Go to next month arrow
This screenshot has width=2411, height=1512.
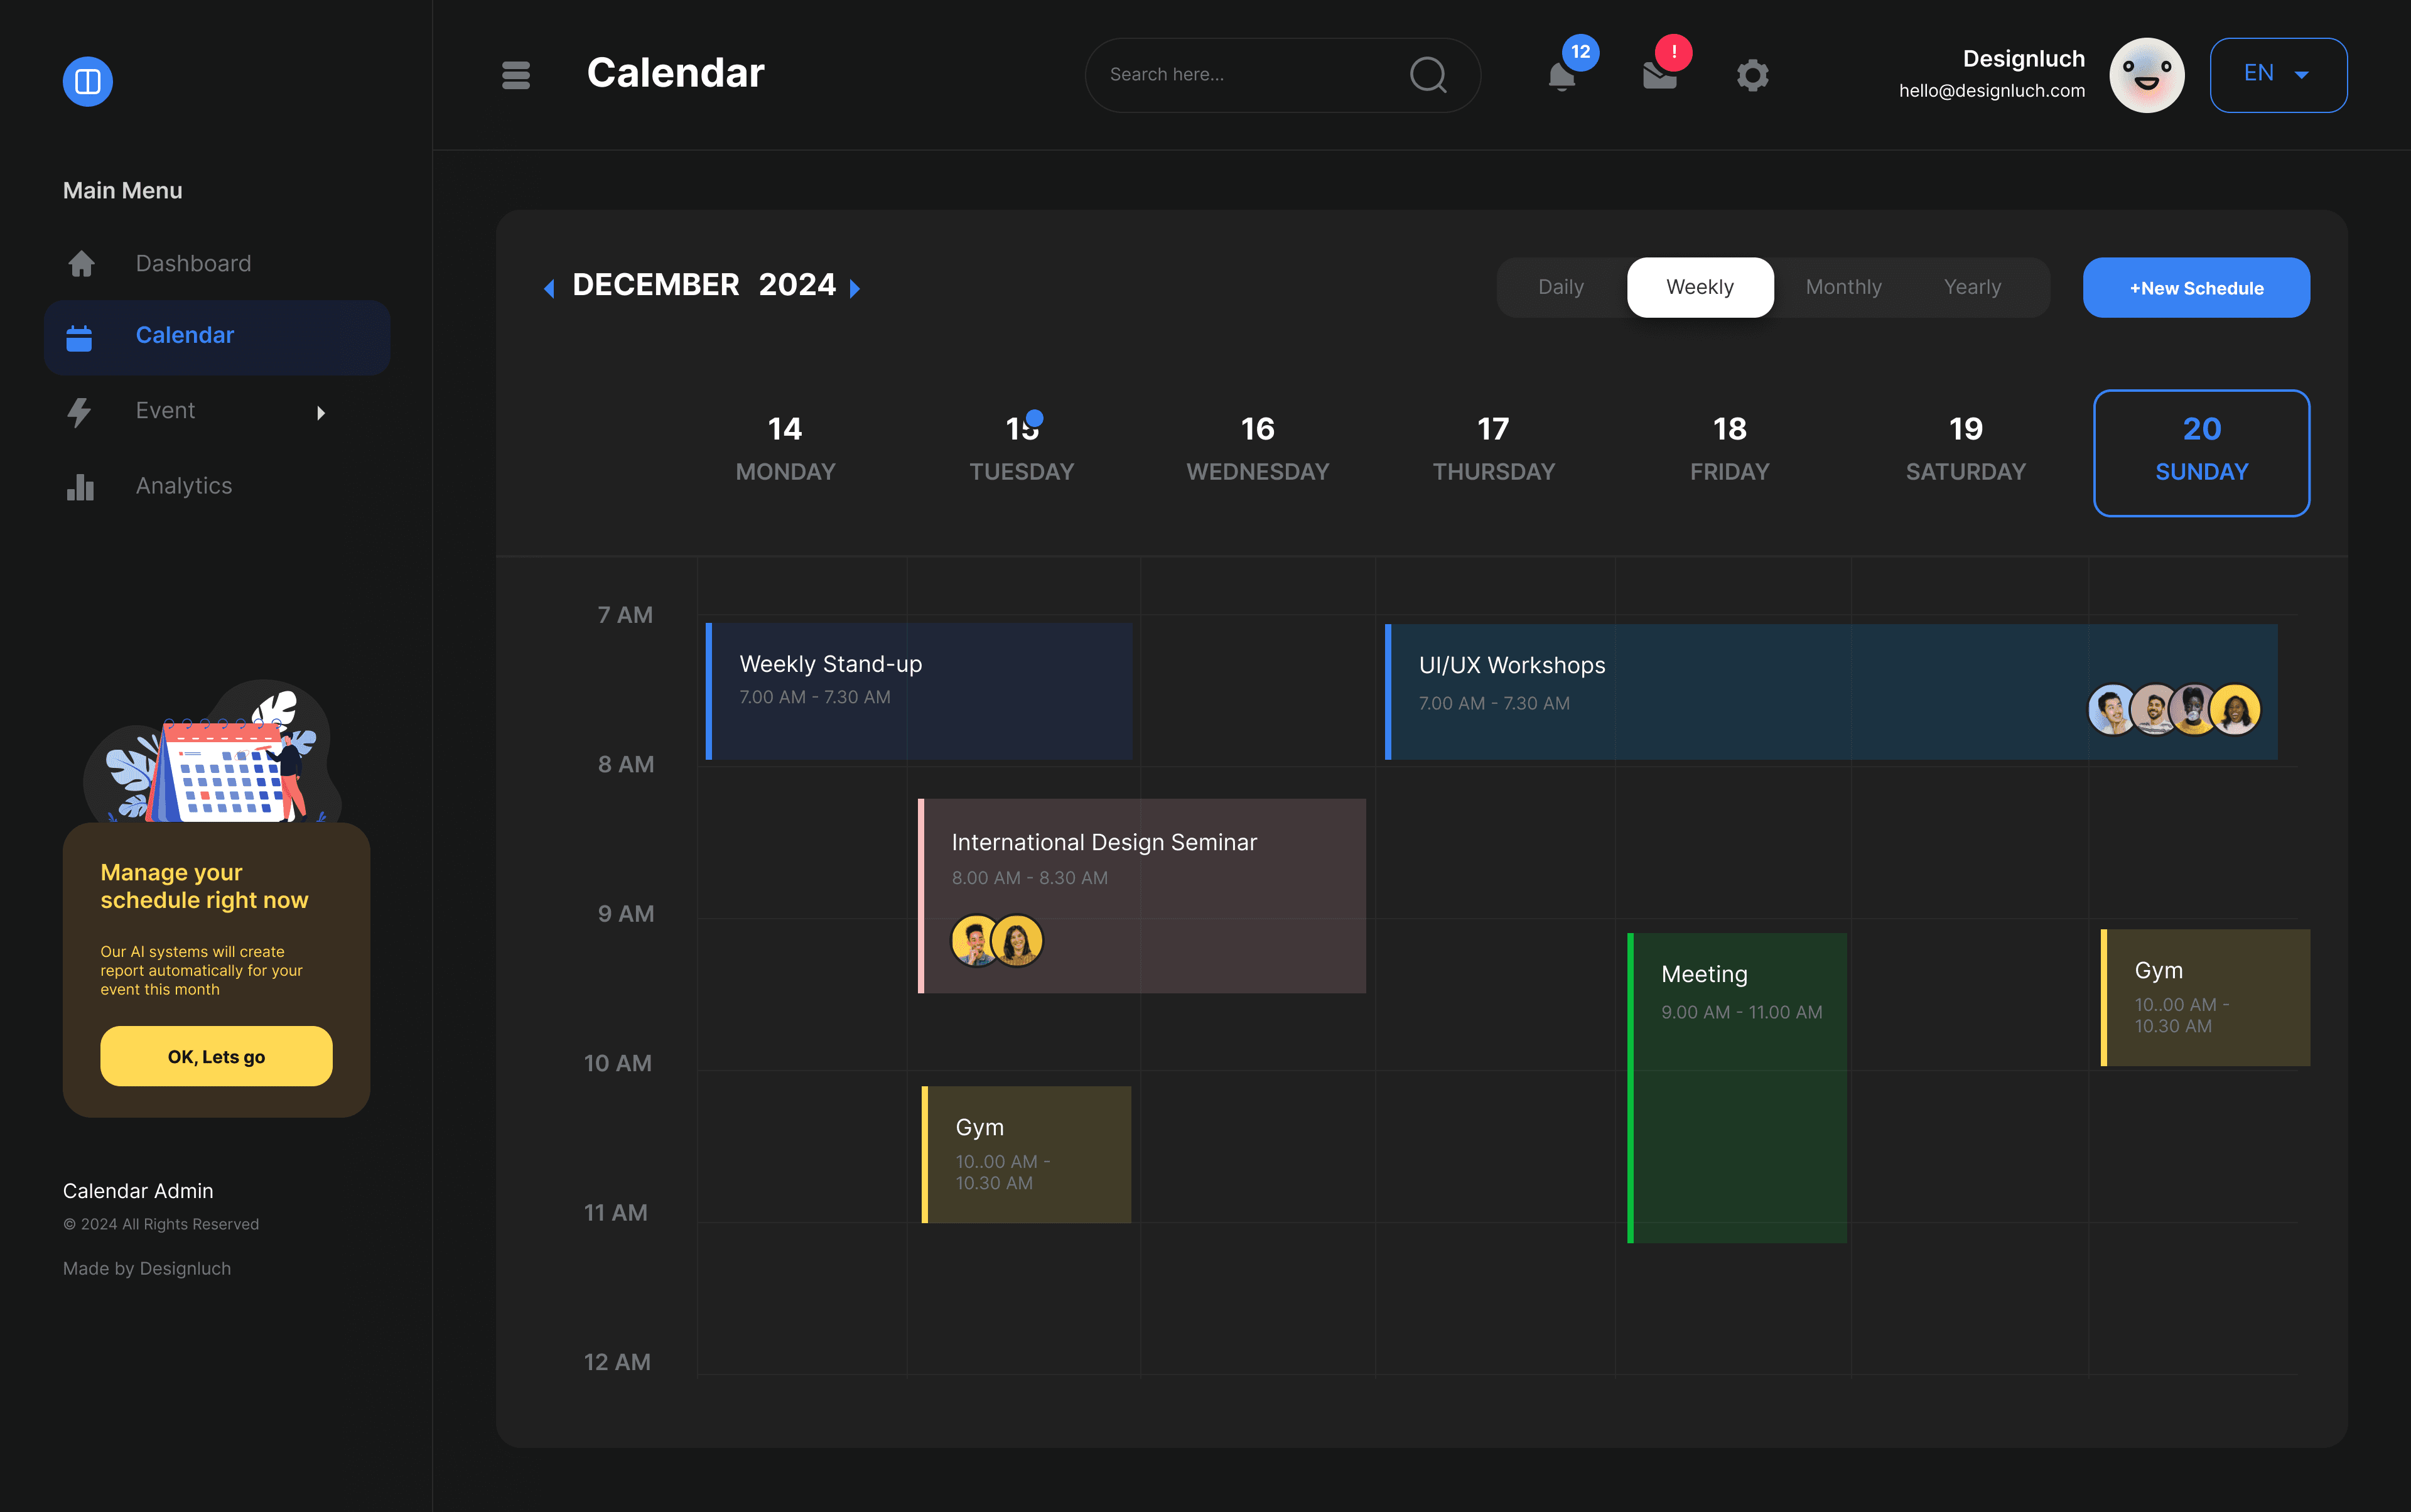855,289
